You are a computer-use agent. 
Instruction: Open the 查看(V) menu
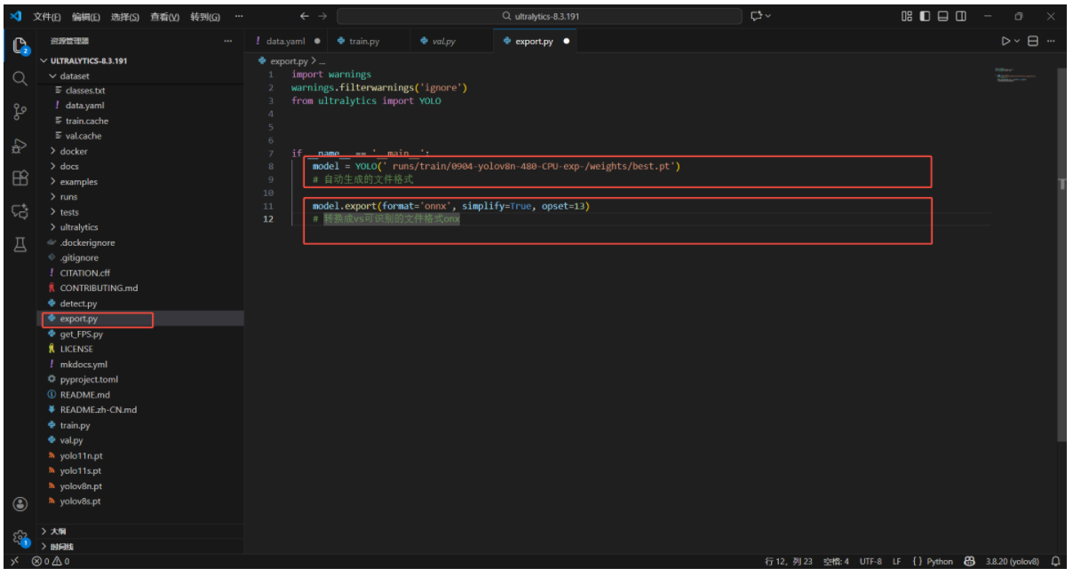[164, 16]
